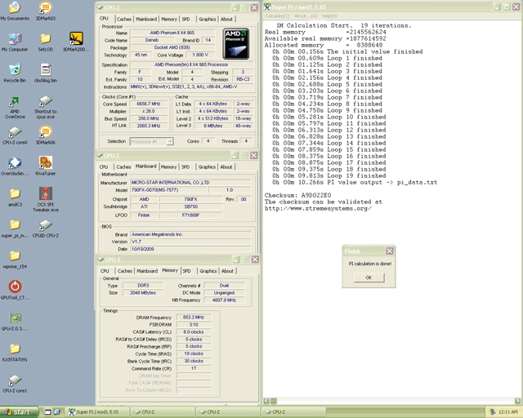
Task: Open the AMD OverDrive desktop icon
Action: point(16,103)
